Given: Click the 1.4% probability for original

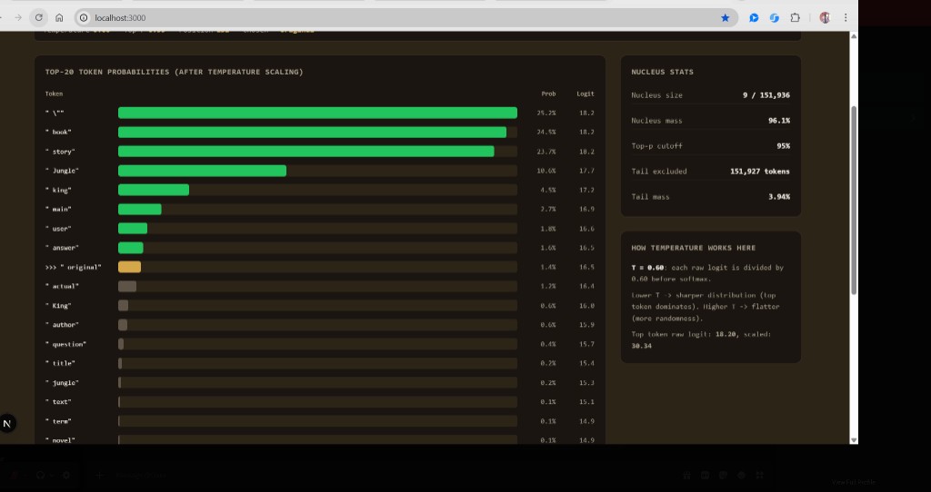Looking at the screenshot, I should point(548,267).
